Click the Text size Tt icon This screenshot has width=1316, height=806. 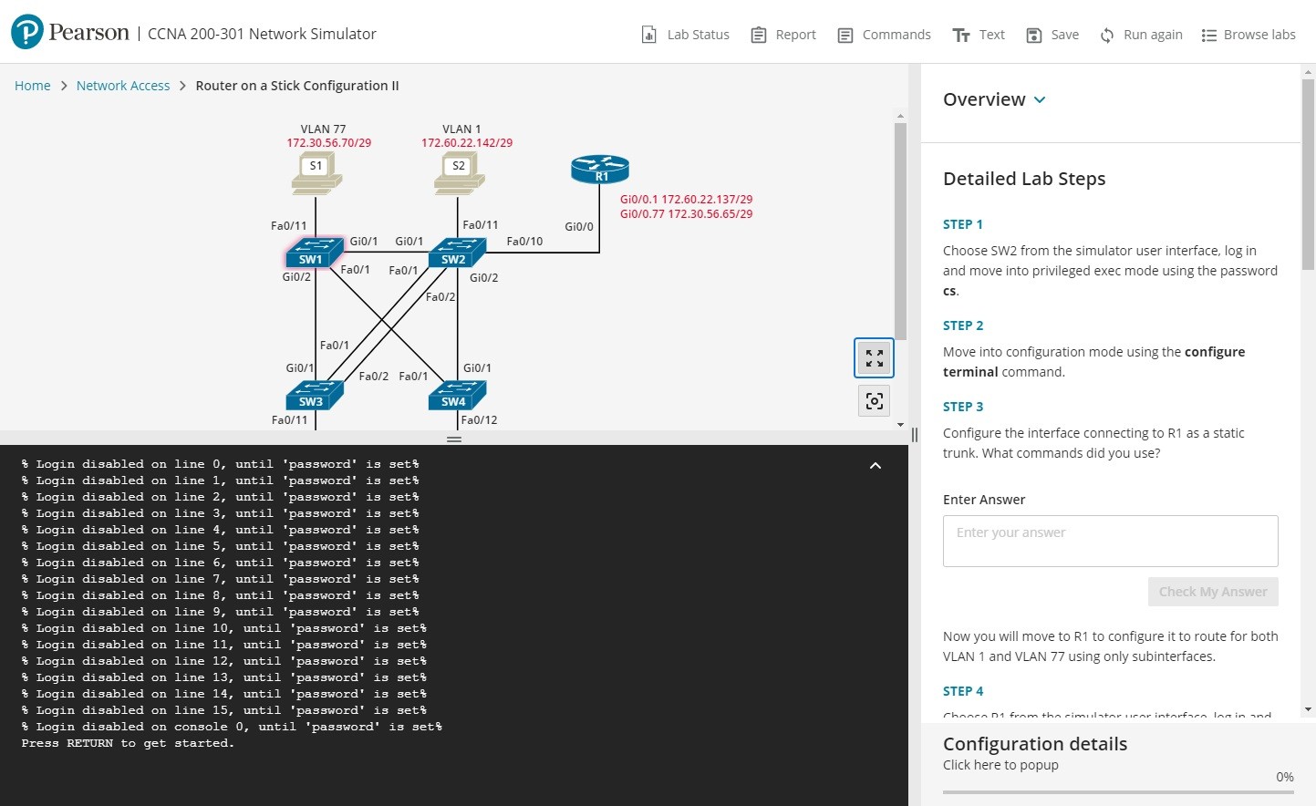coord(961,36)
